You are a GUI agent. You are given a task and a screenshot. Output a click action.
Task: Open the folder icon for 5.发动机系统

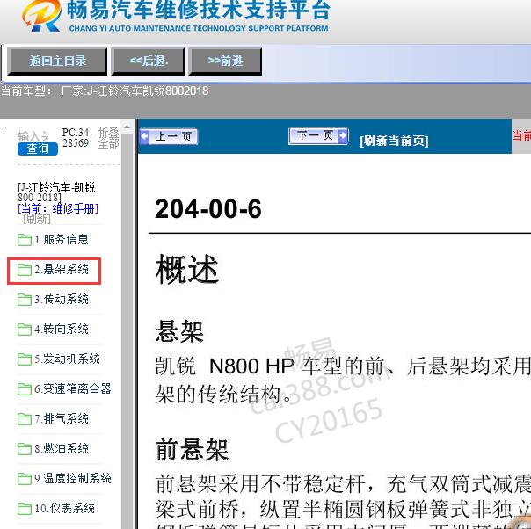pyautogui.click(x=25, y=359)
